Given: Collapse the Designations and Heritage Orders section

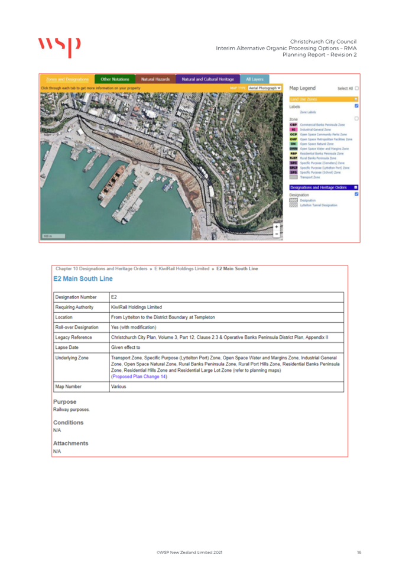Looking at the screenshot, I should (356, 187).
